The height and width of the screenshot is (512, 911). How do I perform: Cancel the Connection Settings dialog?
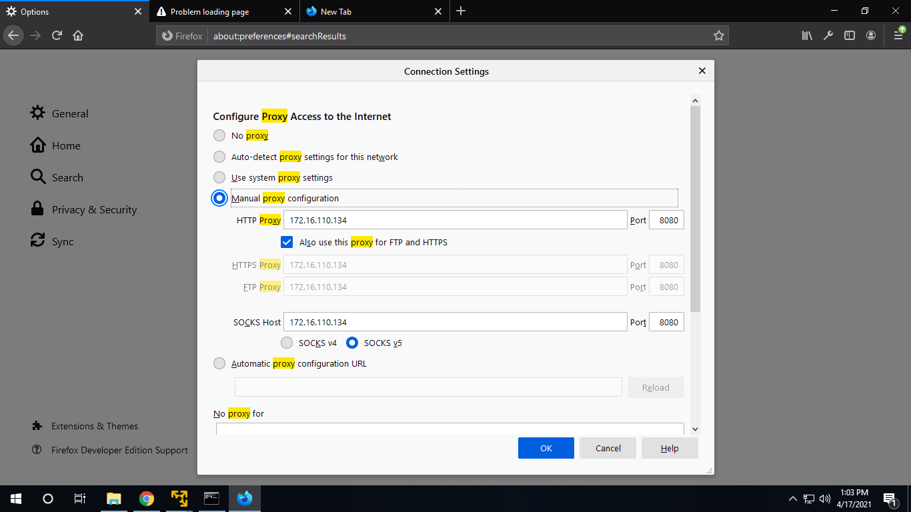[608, 448]
